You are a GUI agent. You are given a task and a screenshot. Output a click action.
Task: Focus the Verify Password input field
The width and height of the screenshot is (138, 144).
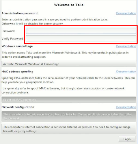[81, 38]
